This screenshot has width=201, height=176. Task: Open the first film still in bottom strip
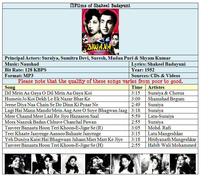point(18,164)
